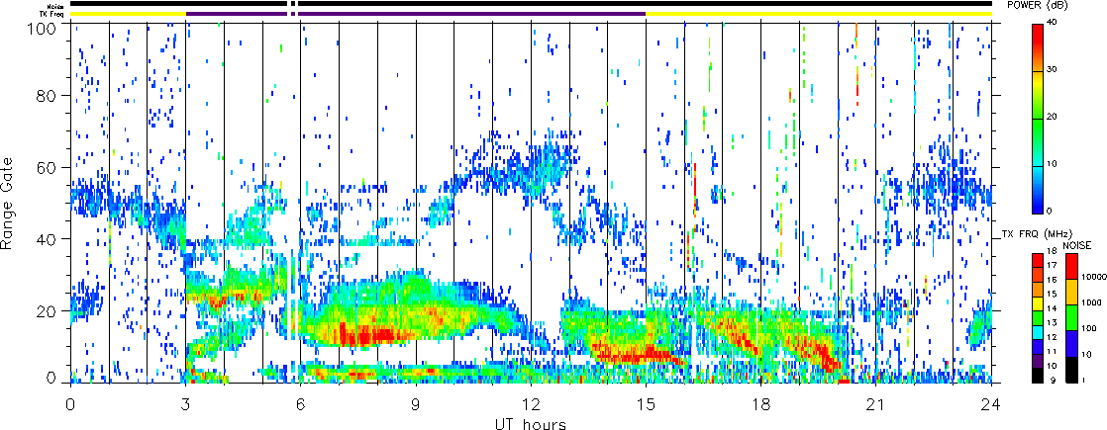Click the '3' tick on UT hours axis

(186, 403)
